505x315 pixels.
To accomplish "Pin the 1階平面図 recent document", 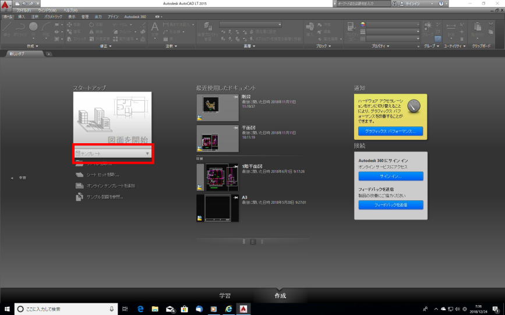I will click(236, 167).
